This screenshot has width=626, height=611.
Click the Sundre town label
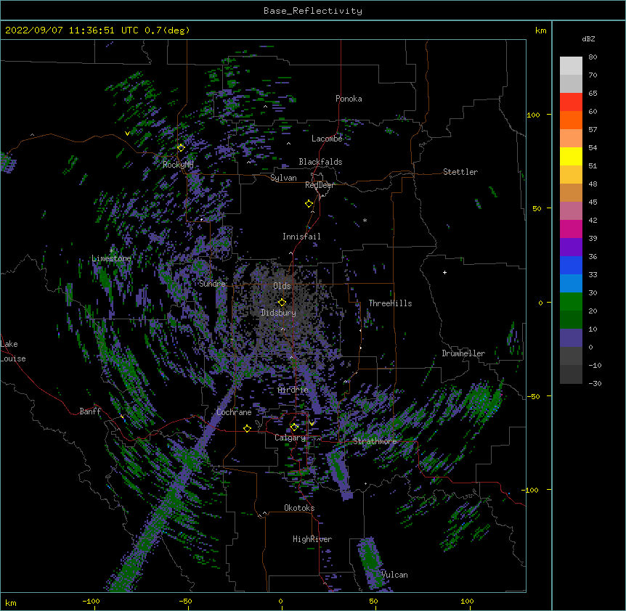coord(212,284)
